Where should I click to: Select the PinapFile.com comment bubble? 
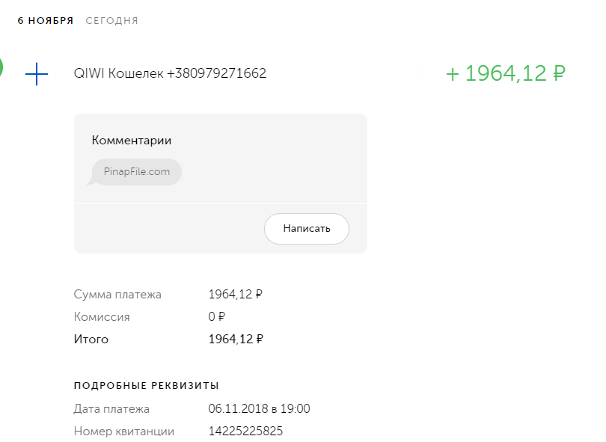[x=137, y=171]
